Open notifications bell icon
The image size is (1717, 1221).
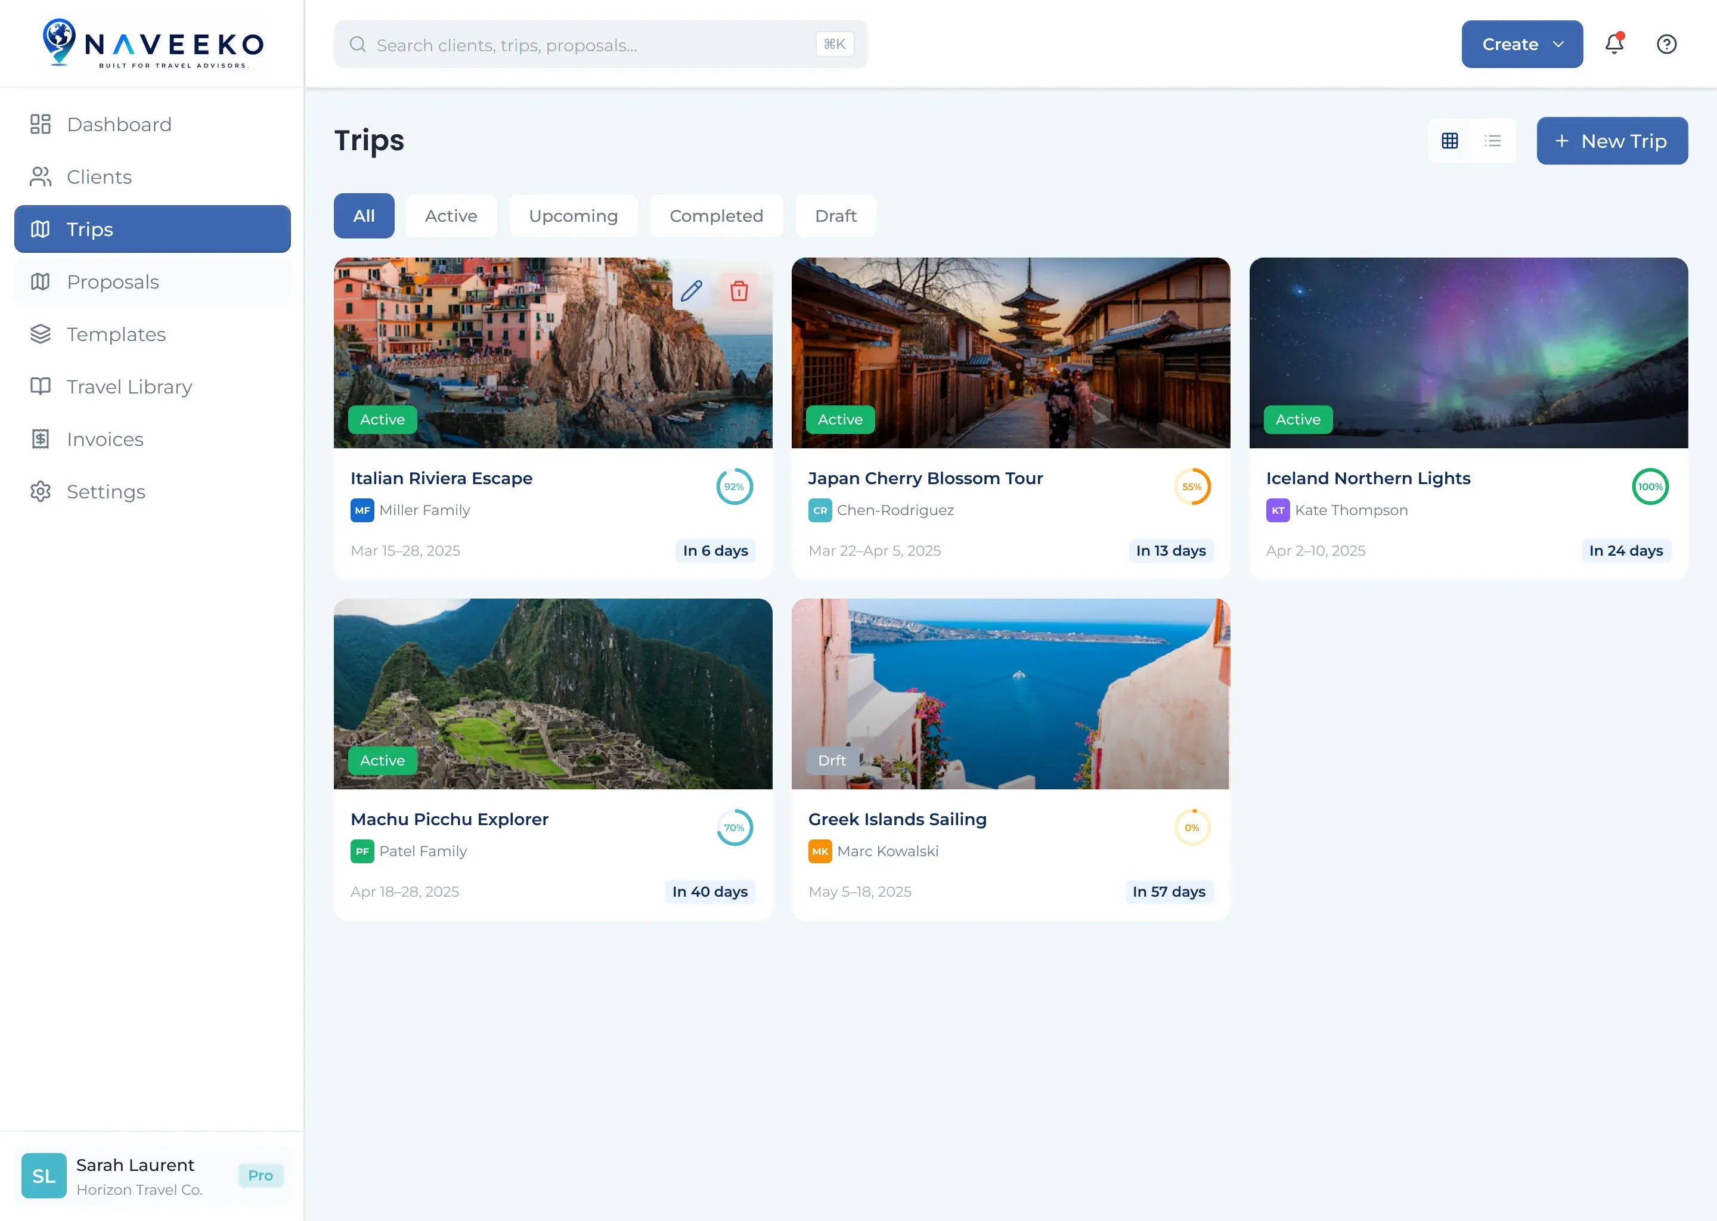coord(1614,44)
